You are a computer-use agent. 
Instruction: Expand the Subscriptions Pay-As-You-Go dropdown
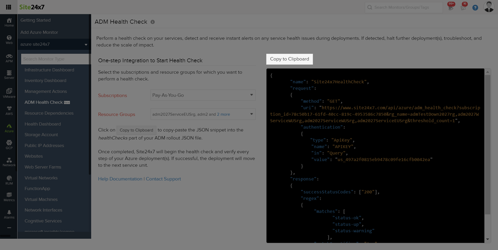[x=203, y=95]
